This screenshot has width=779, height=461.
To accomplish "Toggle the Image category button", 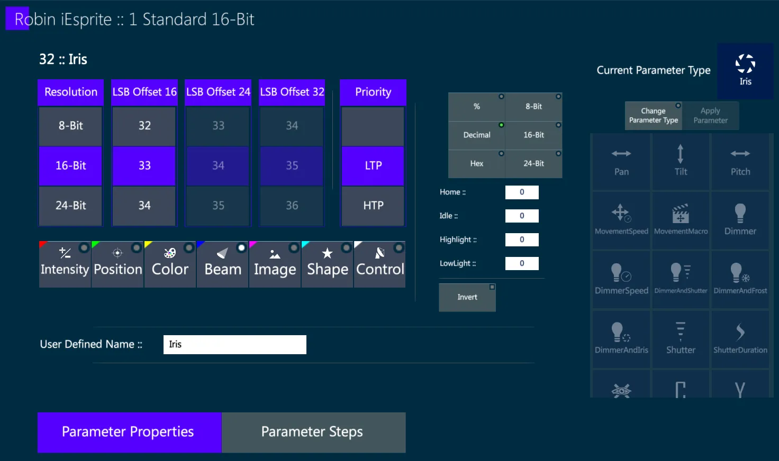I will tap(275, 264).
